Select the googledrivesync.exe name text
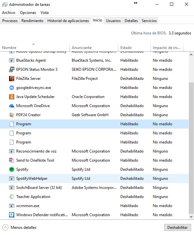The image size is (194, 235). pyautogui.click(x=33, y=88)
